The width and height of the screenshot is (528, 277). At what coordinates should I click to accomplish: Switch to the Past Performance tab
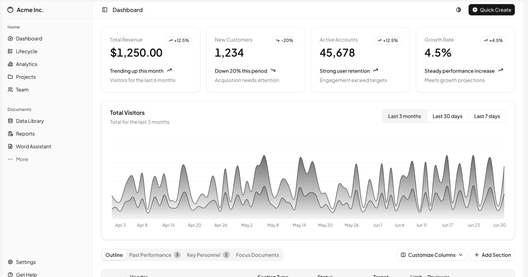150,255
